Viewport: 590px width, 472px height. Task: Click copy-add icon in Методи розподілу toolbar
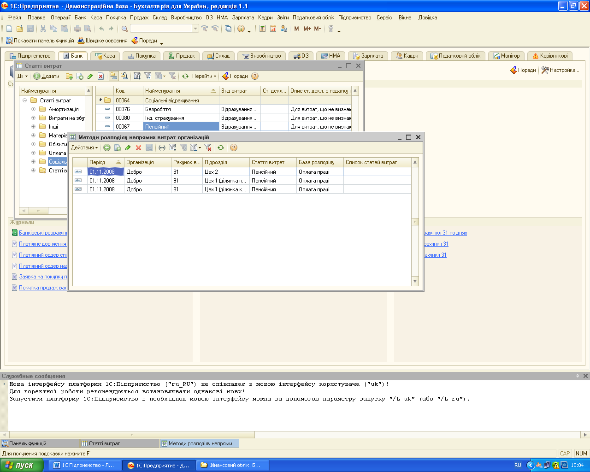click(118, 147)
